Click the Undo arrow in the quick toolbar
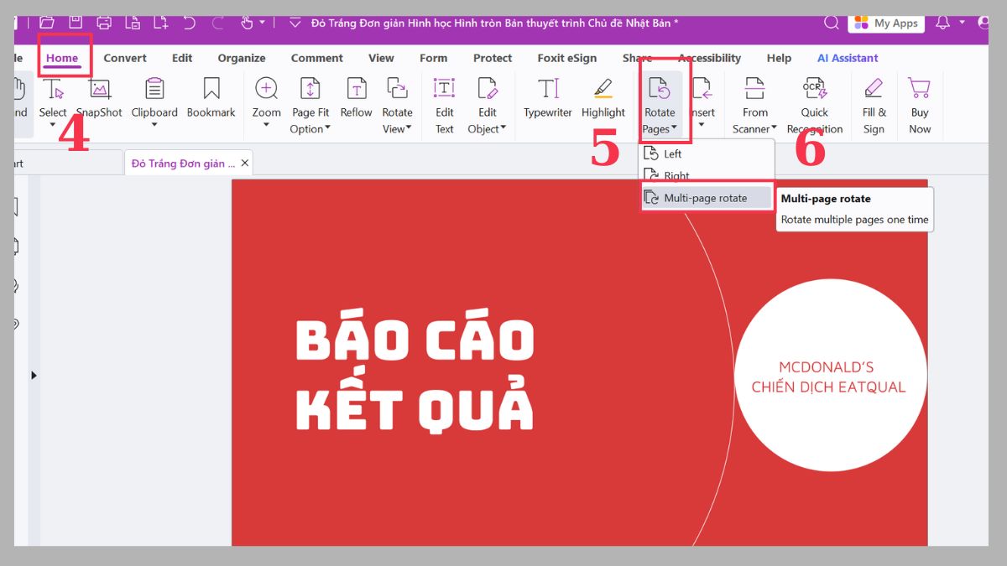The height and width of the screenshot is (566, 1007). coord(189,23)
